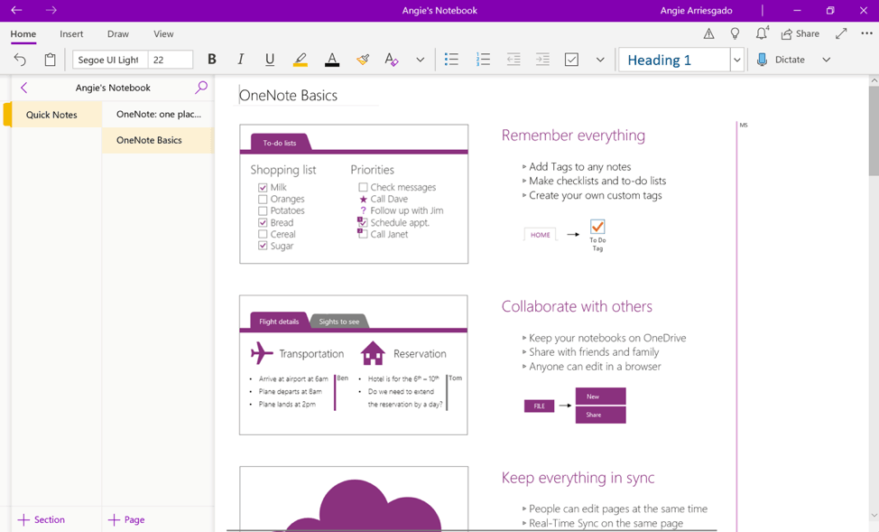Go forward with the title bar arrow
This screenshot has height=532, width=879.
[51, 10]
